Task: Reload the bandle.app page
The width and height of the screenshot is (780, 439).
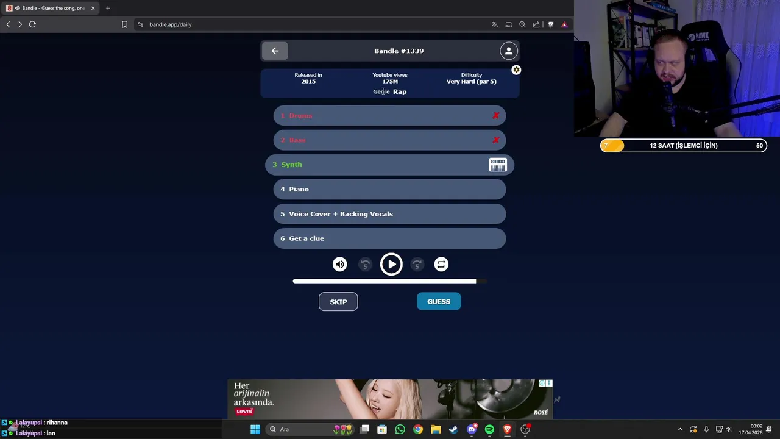Action: pos(32,24)
